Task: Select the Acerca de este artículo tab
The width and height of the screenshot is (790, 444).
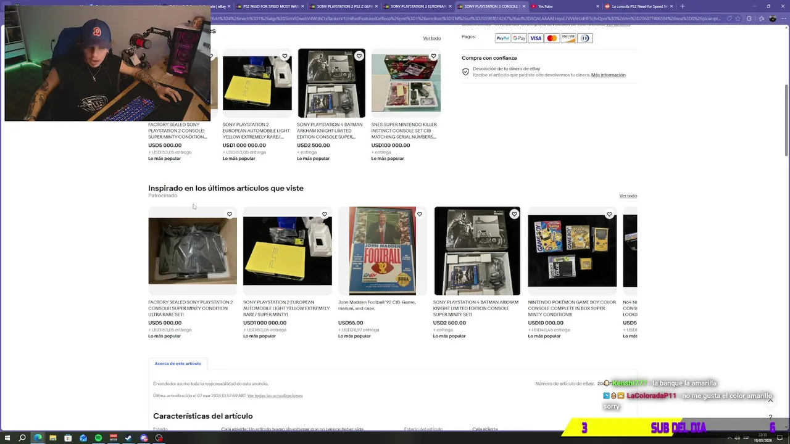Action: click(178, 364)
